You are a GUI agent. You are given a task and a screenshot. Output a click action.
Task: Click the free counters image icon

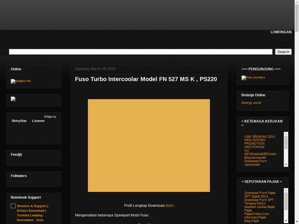[244, 78]
